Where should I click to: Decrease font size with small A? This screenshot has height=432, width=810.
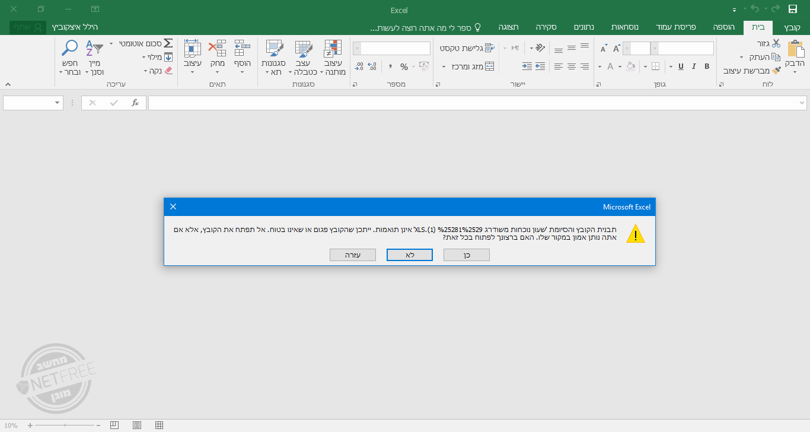[604, 49]
